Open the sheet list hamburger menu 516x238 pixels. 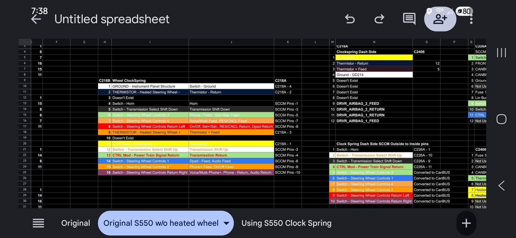pos(38,223)
